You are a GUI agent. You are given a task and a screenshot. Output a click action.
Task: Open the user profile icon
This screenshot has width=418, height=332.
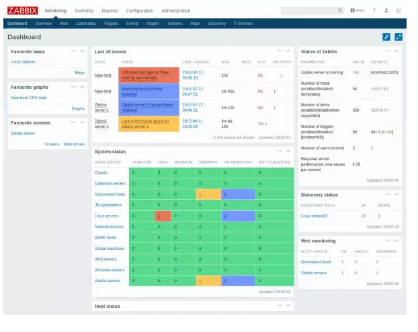click(386, 10)
